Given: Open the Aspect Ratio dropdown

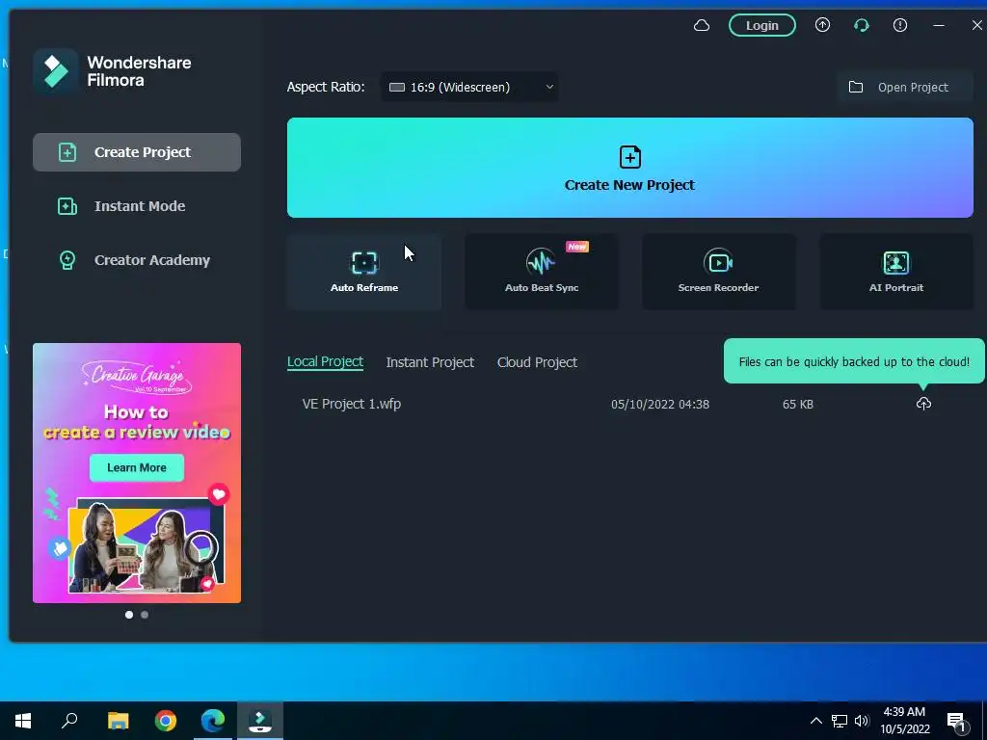Looking at the screenshot, I should pos(469,87).
